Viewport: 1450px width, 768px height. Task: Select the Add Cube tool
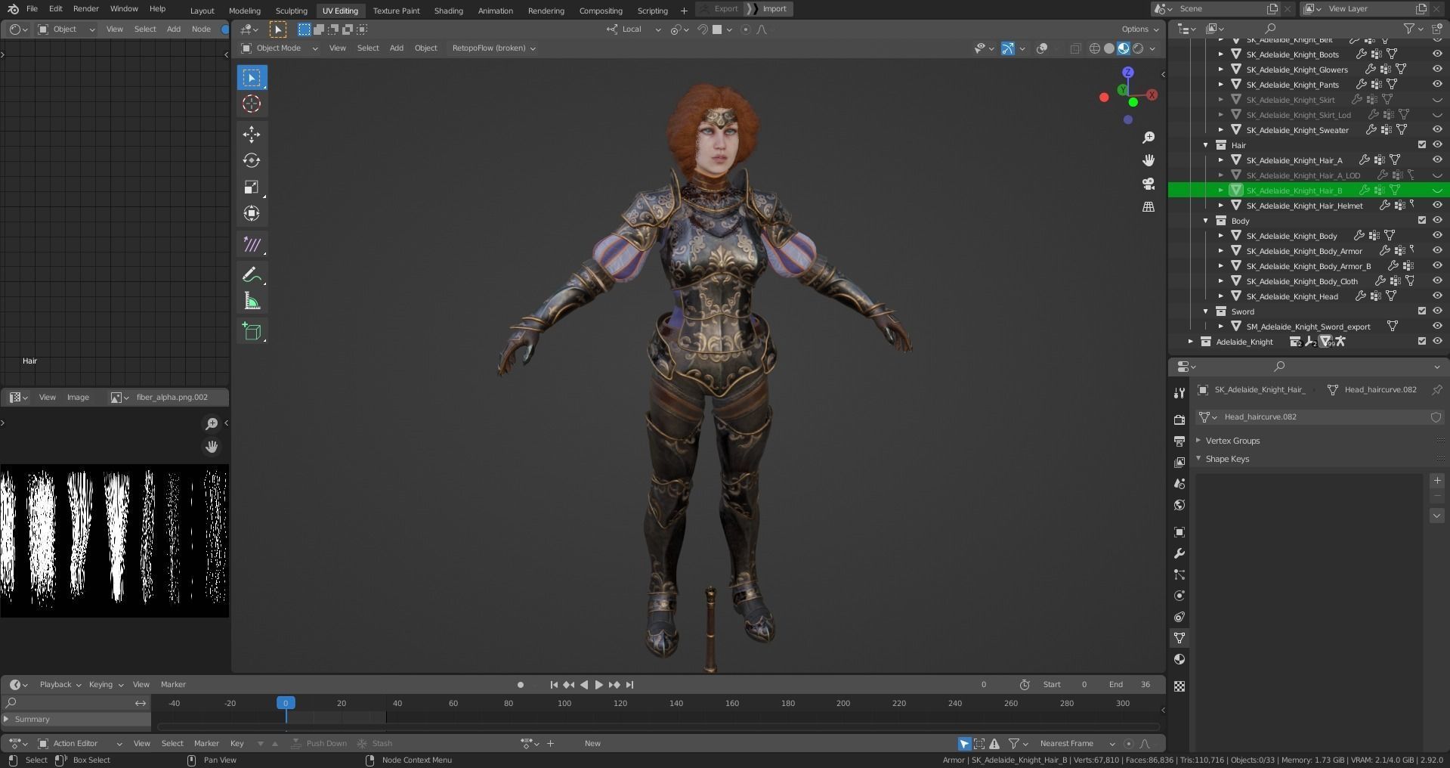pos(252,331)
